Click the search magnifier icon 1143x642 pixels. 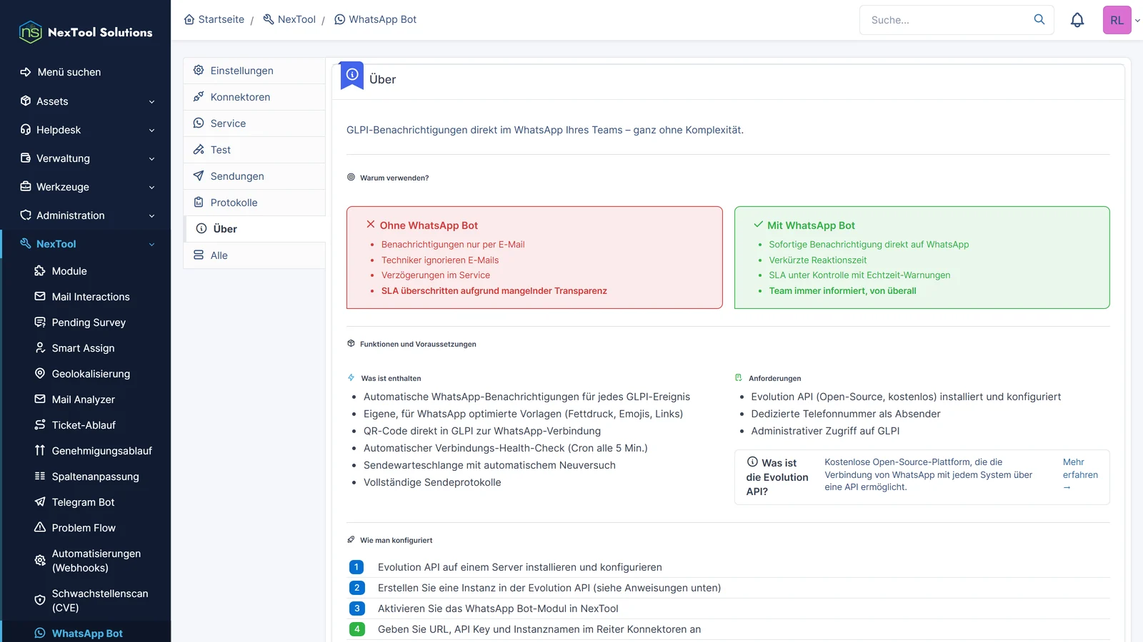point(1039,19)
